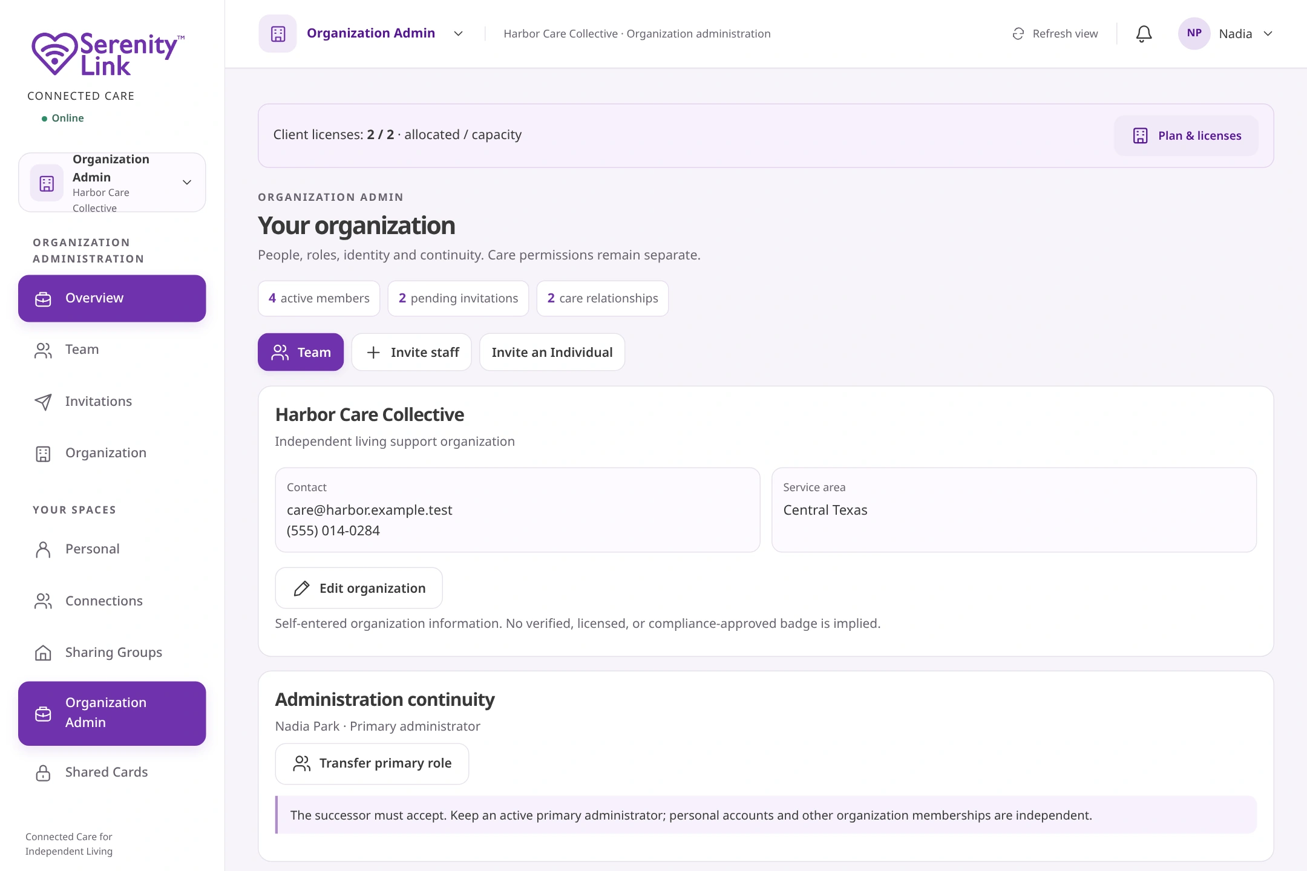The width and height of the screenshot is (1307, 871).
Task: Open Invitations in the sidebar
Action: tap(112, 402)
